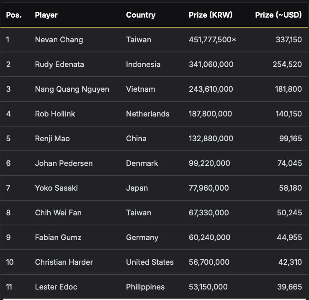309x300 pixels.
Task: Click Chih Wei Fan's name
Action: pos(58,213)
